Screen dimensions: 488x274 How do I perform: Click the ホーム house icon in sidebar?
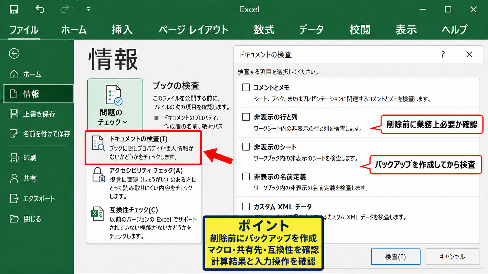(x=14, y=74)
